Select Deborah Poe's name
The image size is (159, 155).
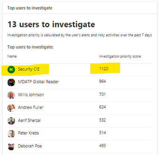30,146
